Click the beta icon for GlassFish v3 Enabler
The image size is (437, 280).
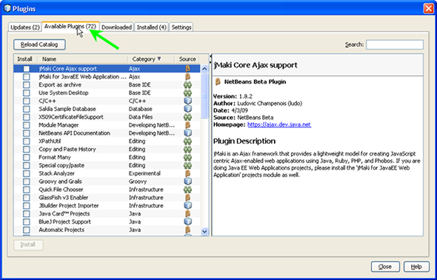pyautogui.click(x=188, y=198)
